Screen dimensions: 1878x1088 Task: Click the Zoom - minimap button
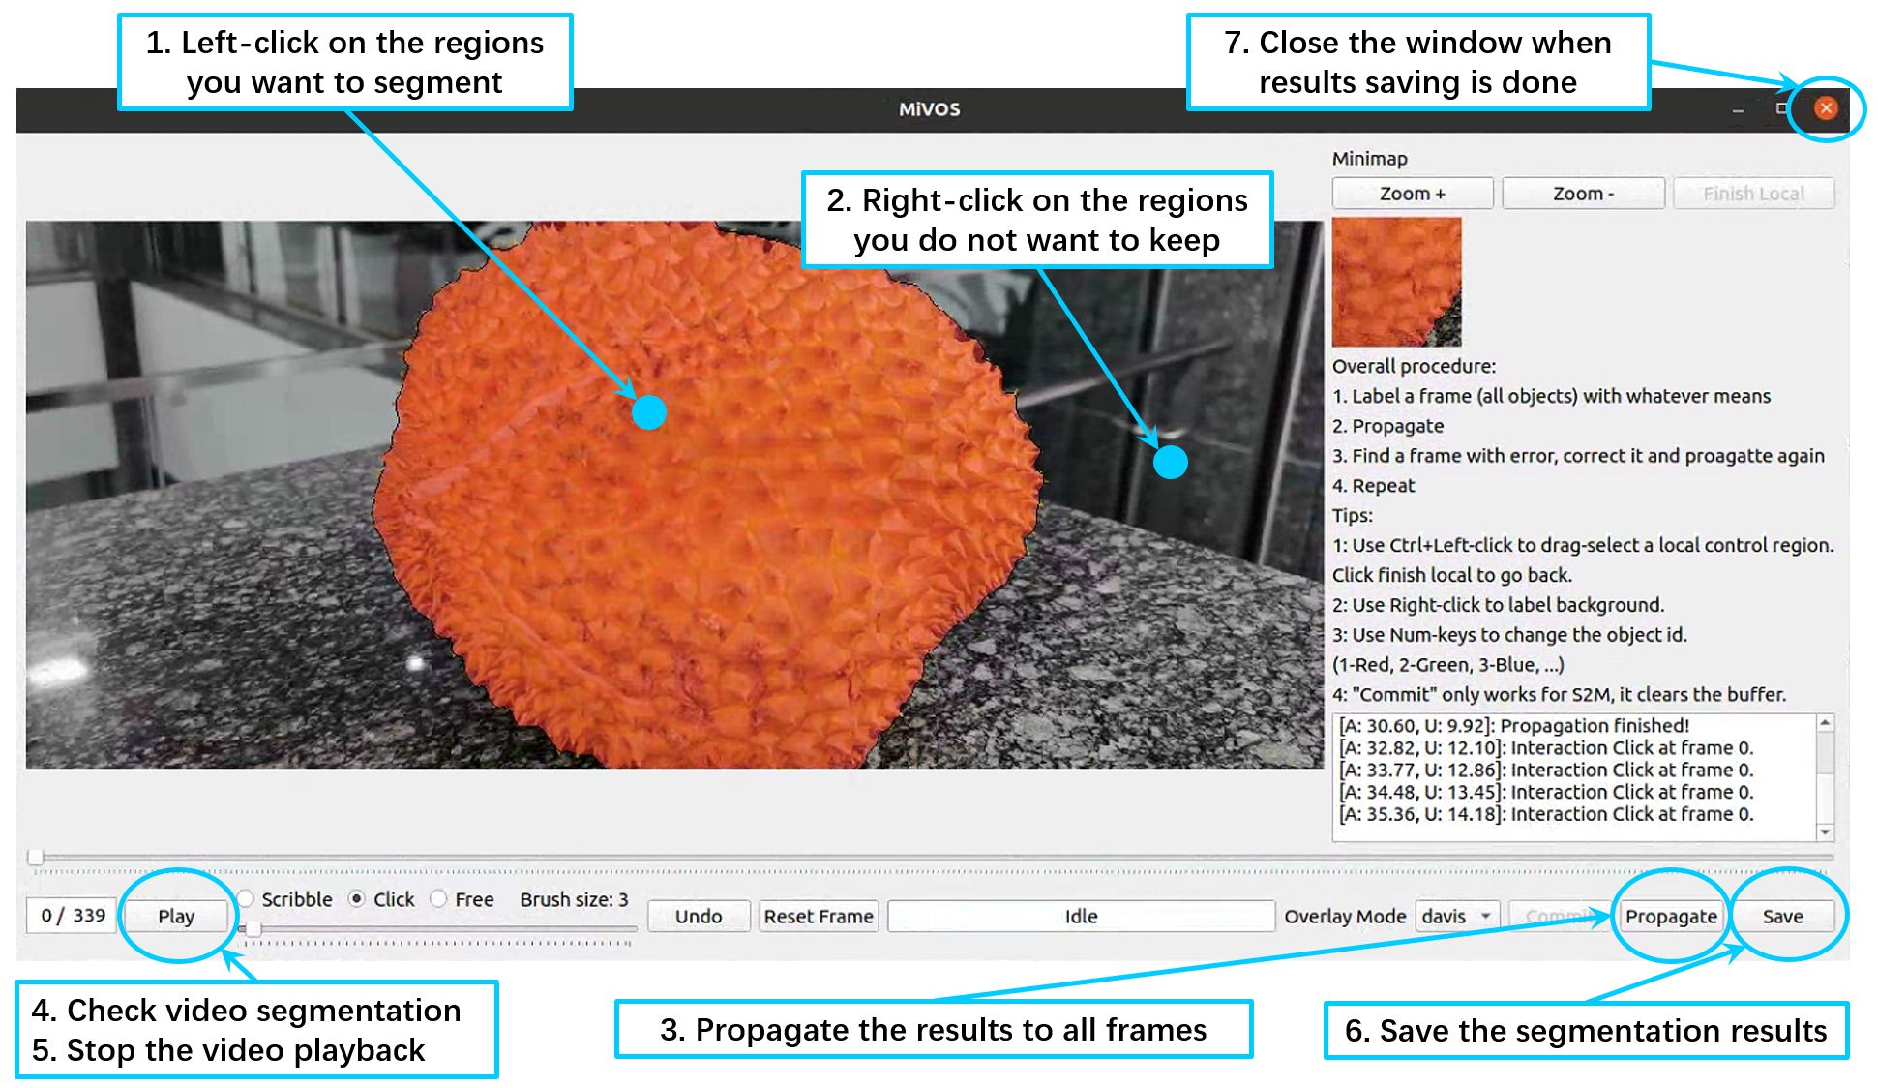click(1583, 194)
